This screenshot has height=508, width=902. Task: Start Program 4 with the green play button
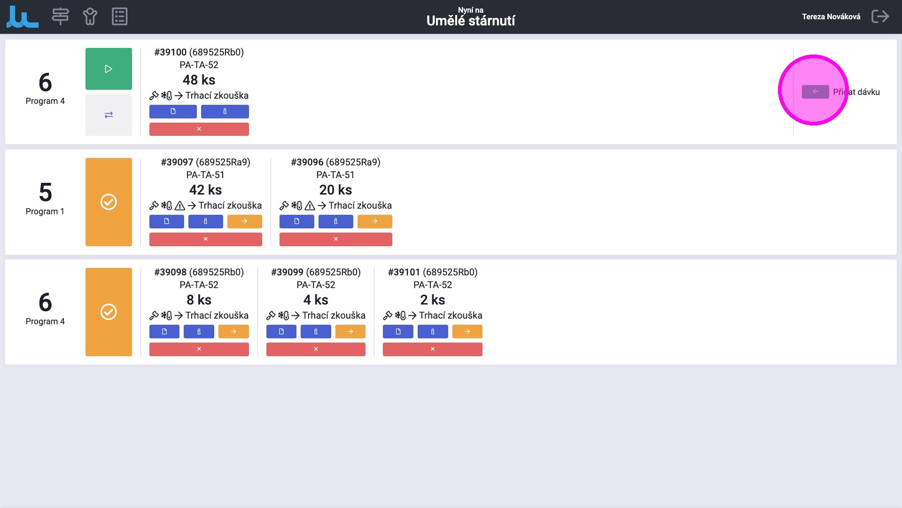[x=109, y=69]
